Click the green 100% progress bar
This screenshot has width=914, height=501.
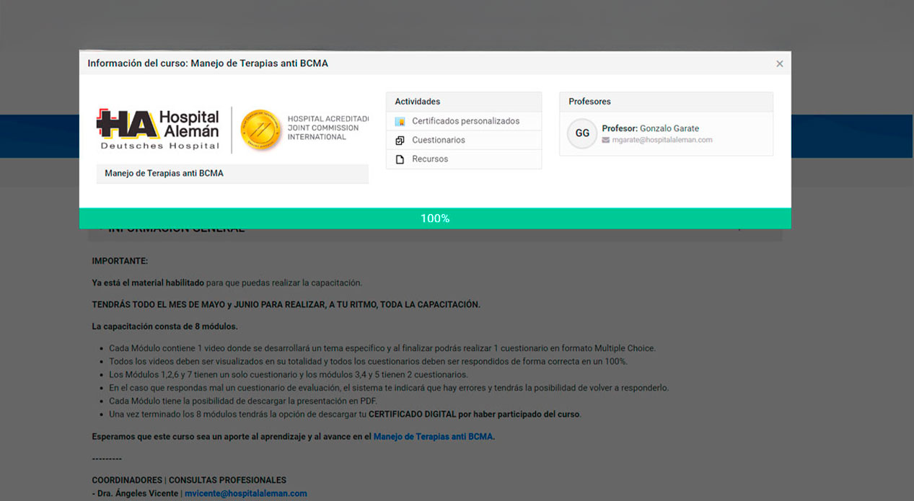point(434,218)
